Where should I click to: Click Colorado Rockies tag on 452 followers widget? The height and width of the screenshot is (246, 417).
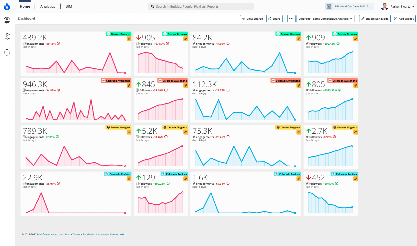(x=344, y=174)
